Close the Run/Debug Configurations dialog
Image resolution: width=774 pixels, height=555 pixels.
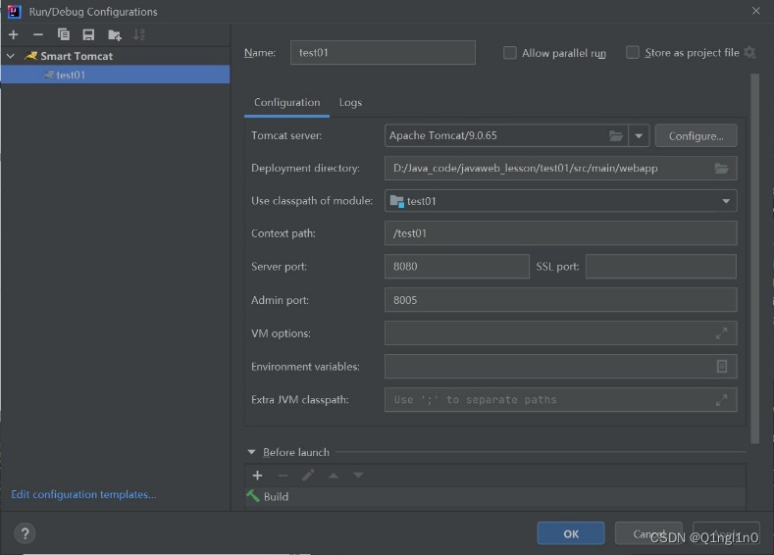[755, 11]
